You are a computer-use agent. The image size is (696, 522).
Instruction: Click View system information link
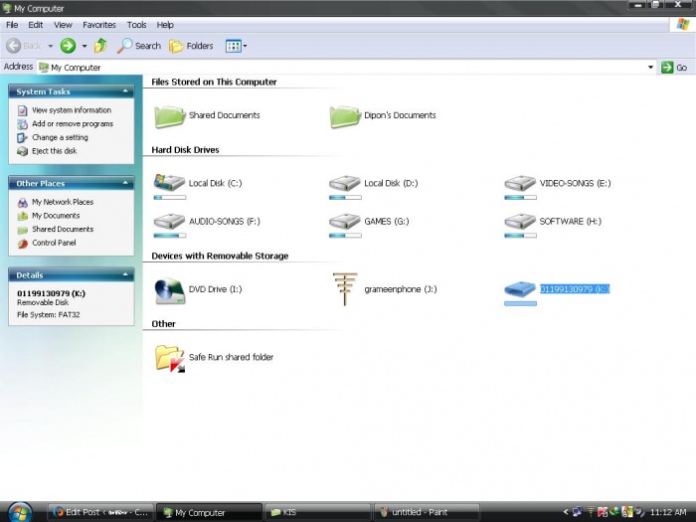coord(72,110)
